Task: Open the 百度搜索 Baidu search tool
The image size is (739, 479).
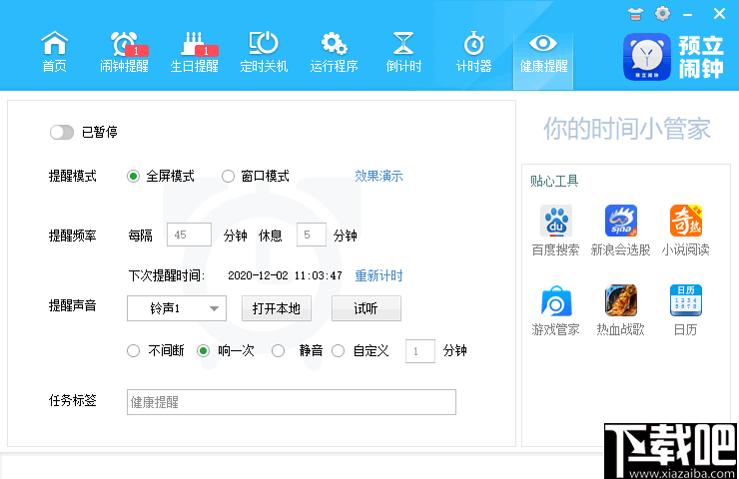Action: tap(555, 231)
